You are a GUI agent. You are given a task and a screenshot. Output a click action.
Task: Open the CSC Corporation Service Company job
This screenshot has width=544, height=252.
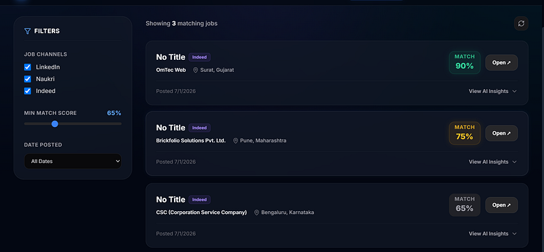coord(501,205)
